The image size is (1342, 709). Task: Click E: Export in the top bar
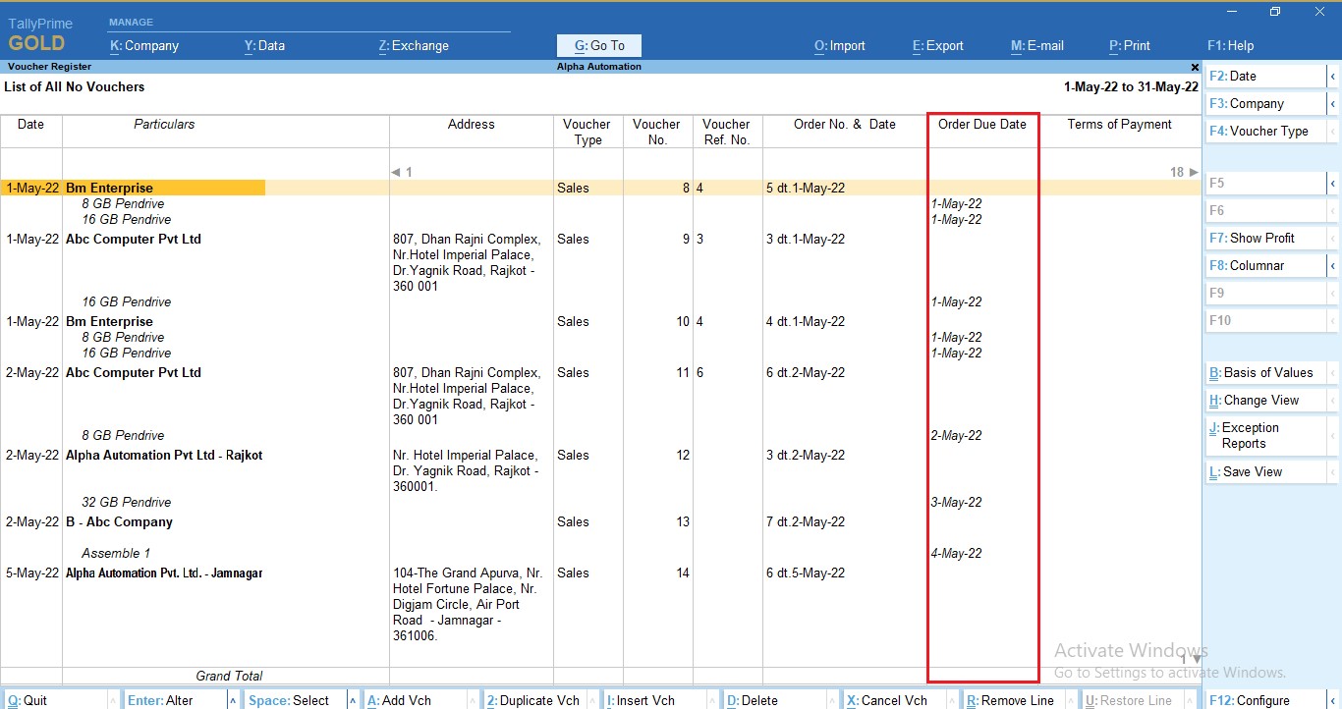click(936, 45)
